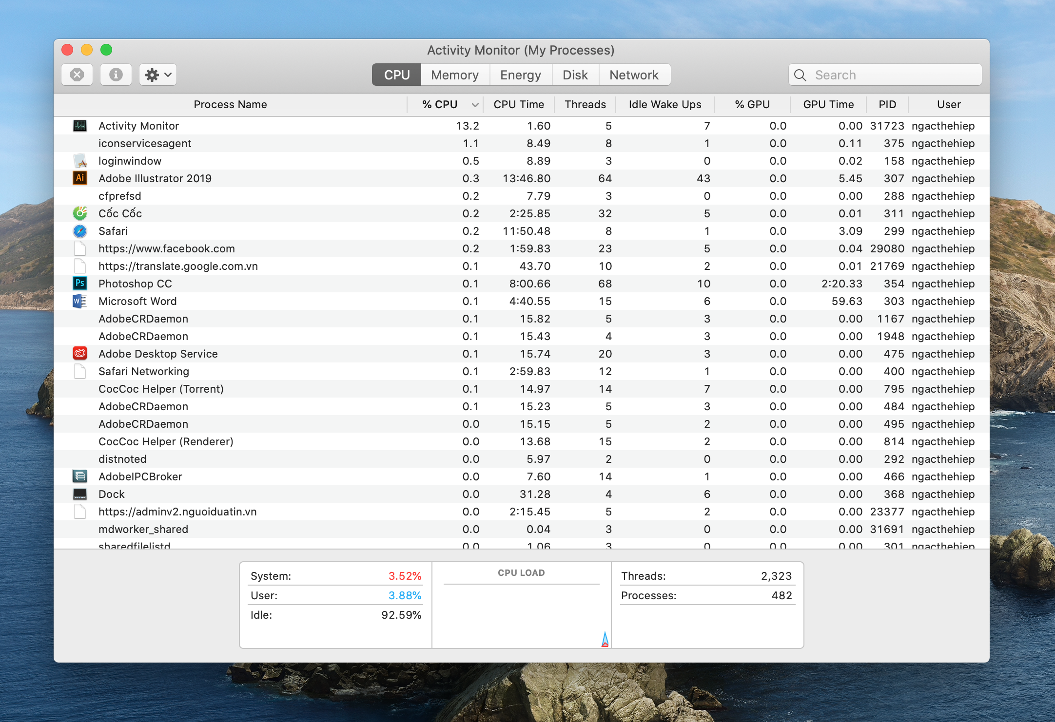
Task: Click the User 3.88% value
Action: (x=405, y=595)
